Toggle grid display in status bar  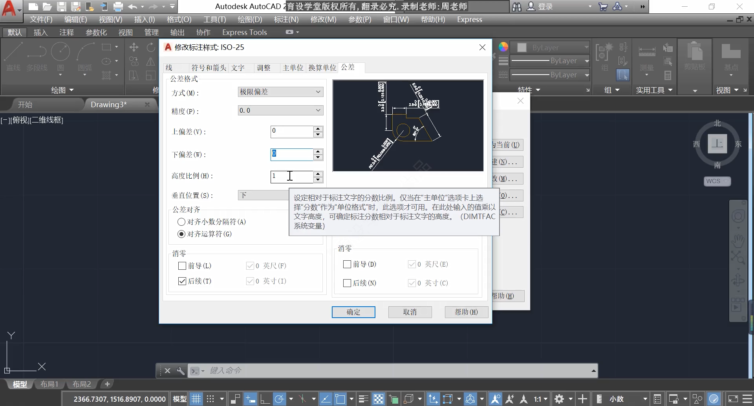point(196,399)
